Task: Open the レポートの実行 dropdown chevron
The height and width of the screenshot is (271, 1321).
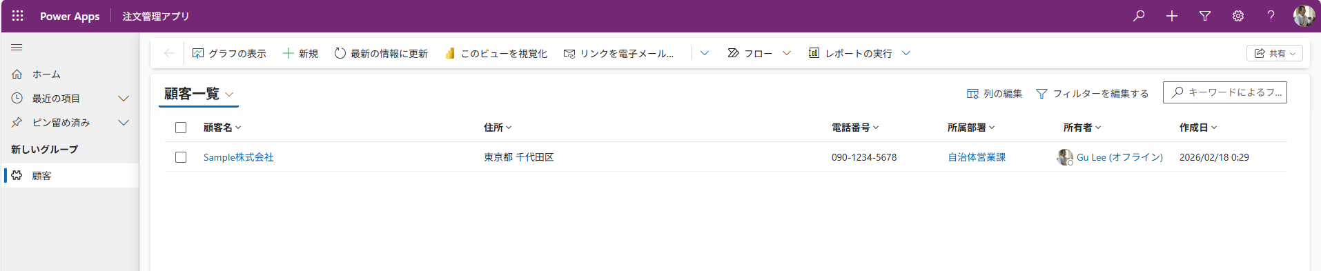Action: tap(906, 53)
